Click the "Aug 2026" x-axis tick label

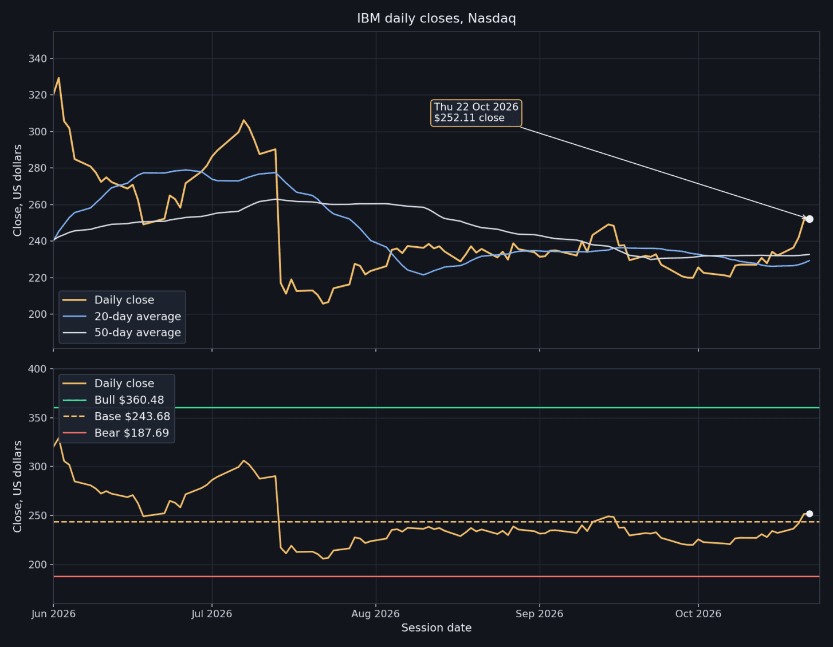pos(376,614)
